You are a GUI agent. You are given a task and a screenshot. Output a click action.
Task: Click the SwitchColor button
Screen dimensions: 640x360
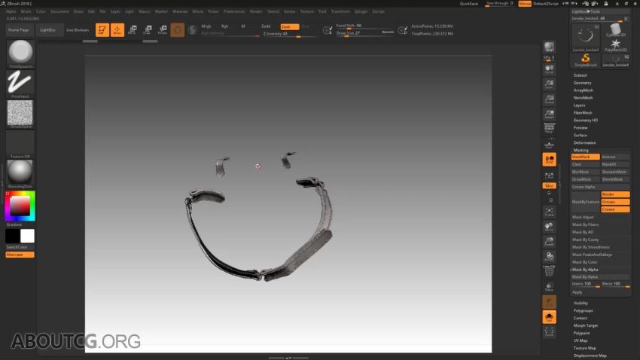(x=20, y=247)
